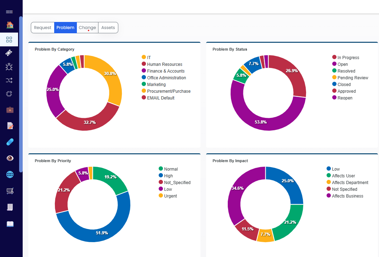Click the Problem By Impact title
379x257 pixels.
tap(230, 161)
